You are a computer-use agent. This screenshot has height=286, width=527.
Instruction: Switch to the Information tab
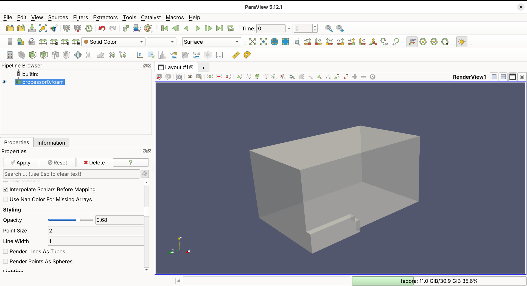(51, 143)
